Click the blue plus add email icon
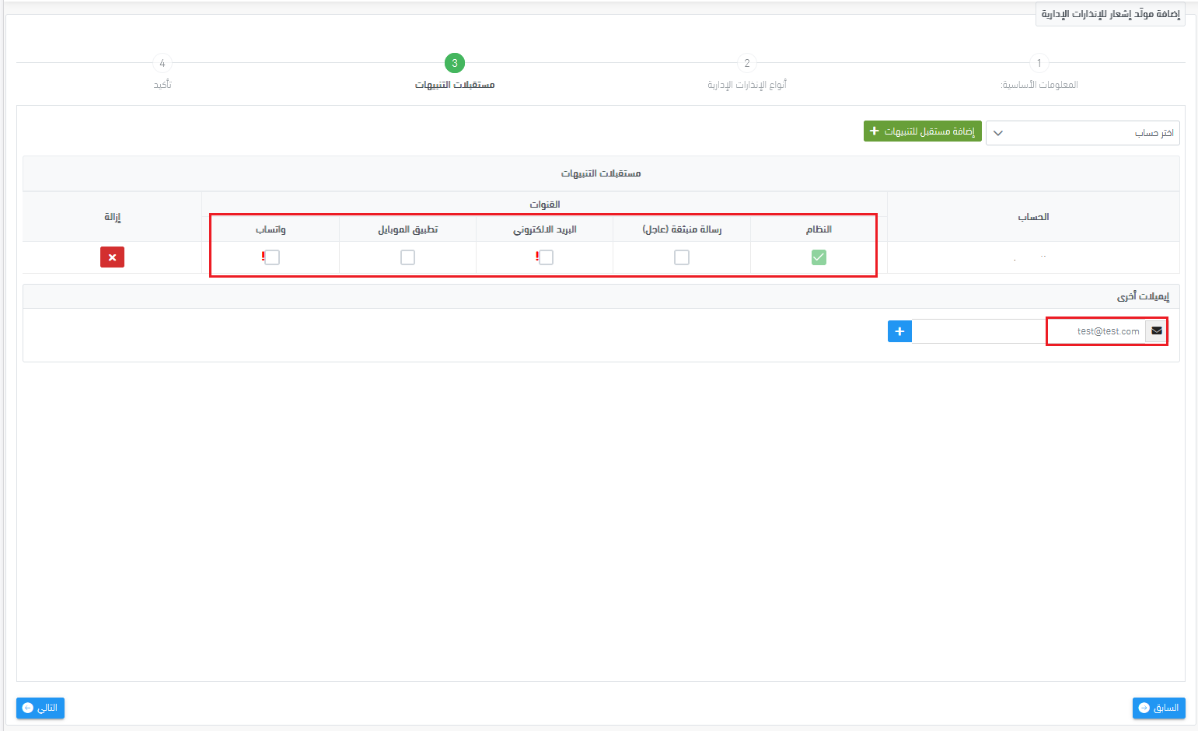The width and height of the screenshot is (1198, 731). tap(899, 331)
